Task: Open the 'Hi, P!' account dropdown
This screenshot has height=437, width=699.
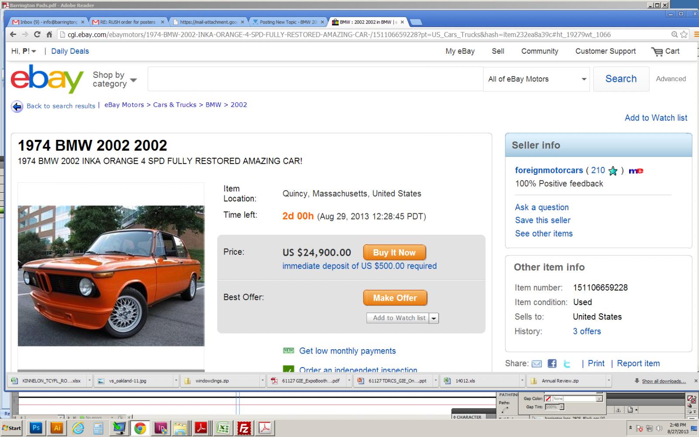Action: click(24, 51)
